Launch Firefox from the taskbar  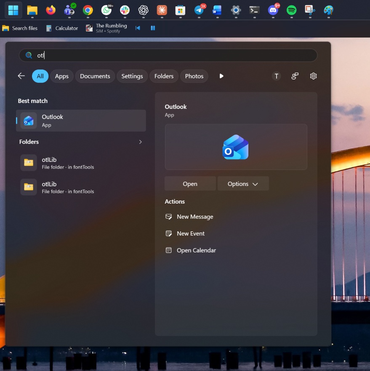pos(51,10)
